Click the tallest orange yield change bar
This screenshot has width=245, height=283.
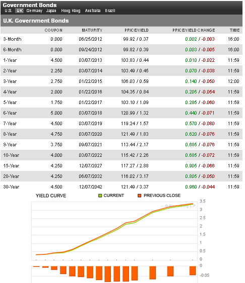[108, 274]
